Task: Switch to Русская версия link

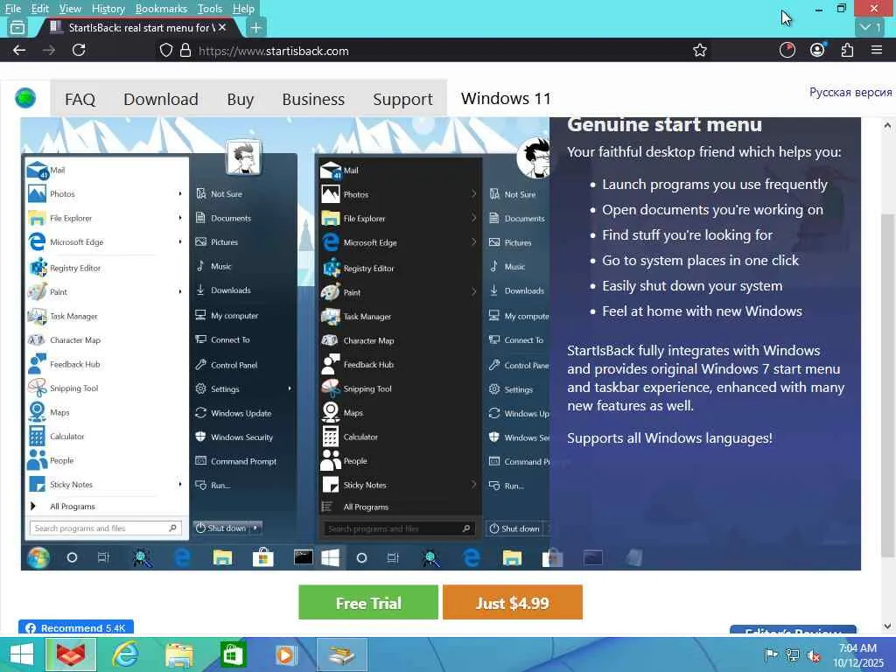Action: pos(850,92)
